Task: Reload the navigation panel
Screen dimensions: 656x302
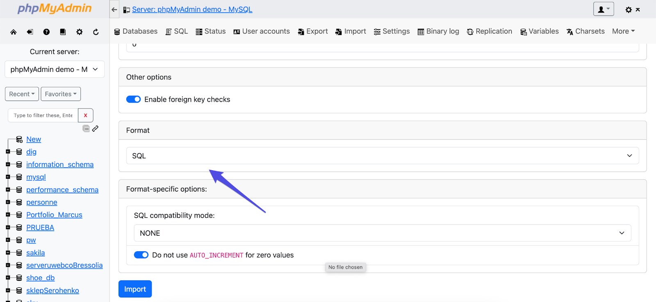Action: click(96, 32)
